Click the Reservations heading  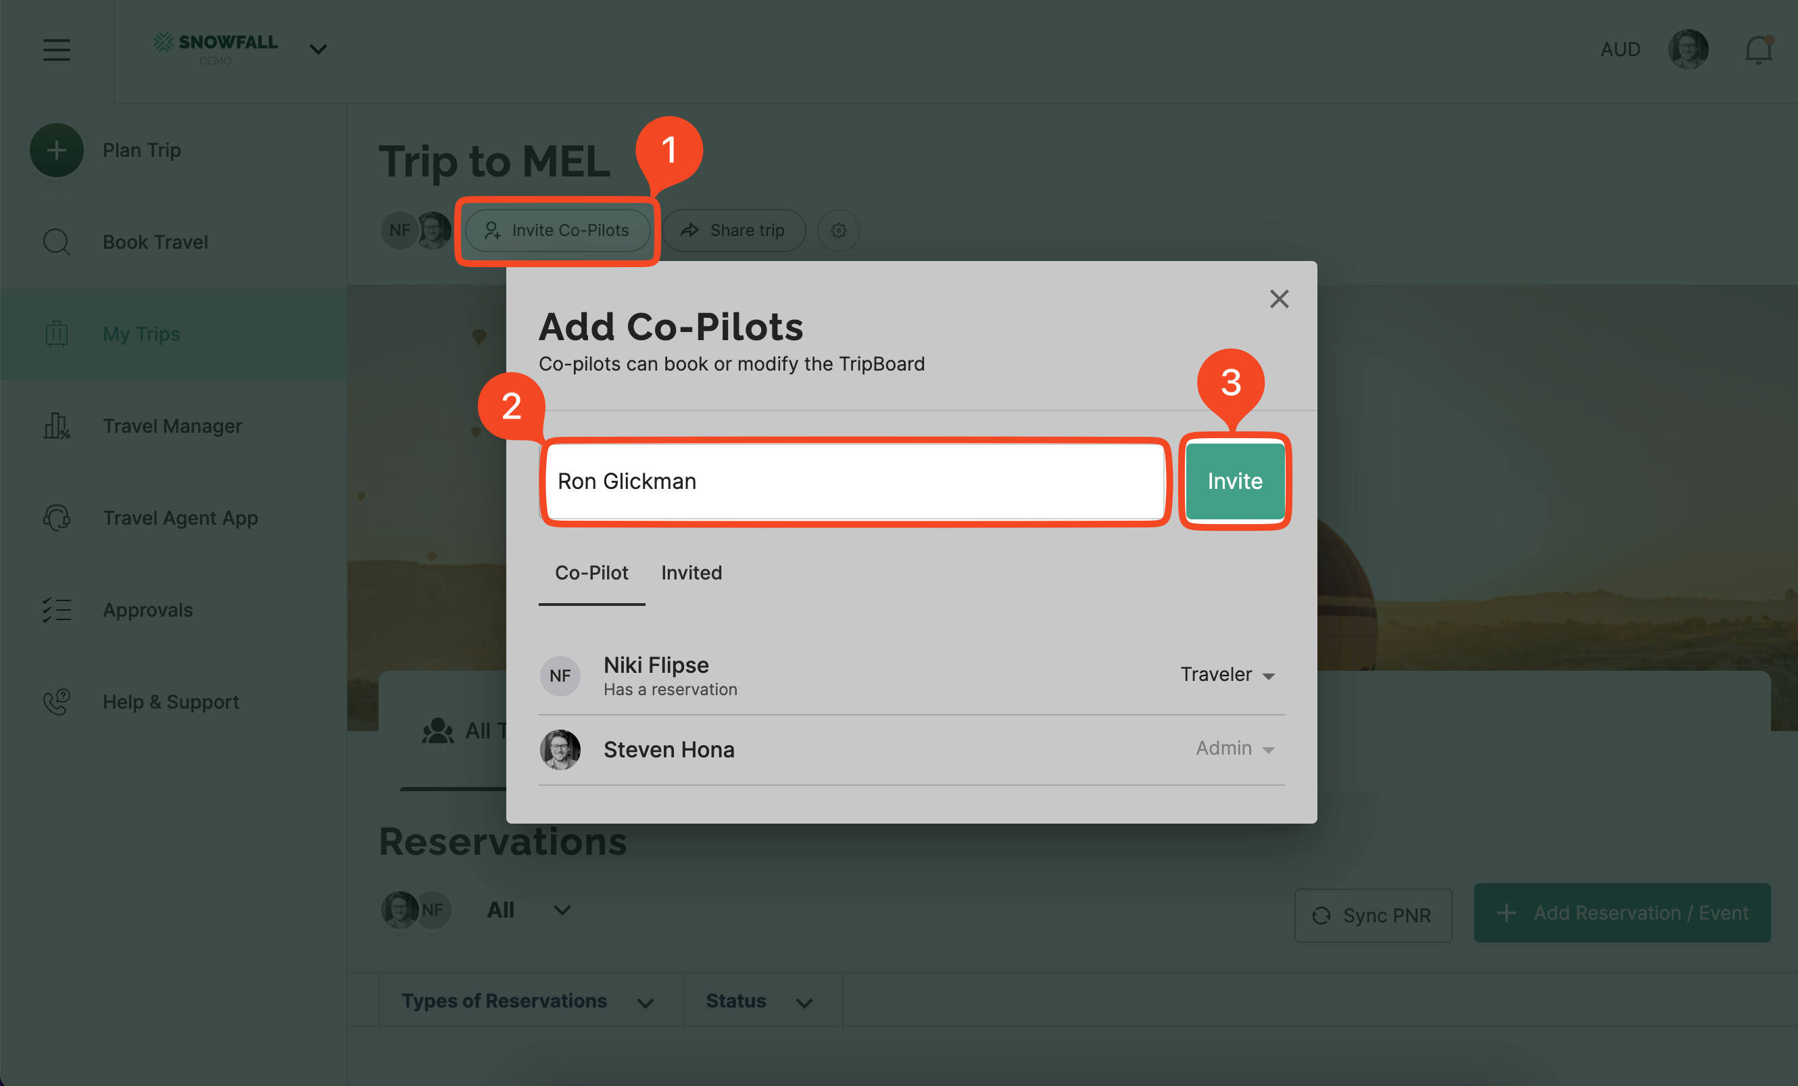coord(503,841)
